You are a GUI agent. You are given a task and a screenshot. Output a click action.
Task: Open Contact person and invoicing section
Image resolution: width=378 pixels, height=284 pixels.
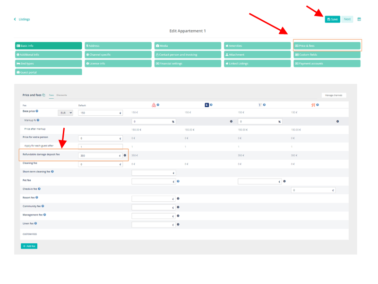click(188, 55)
